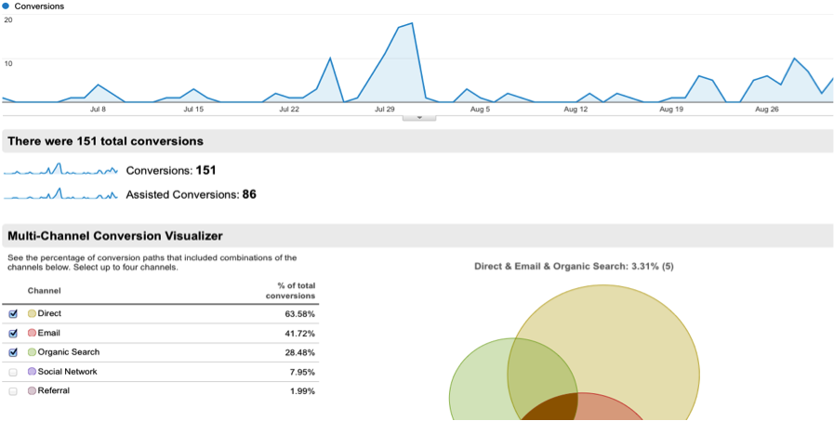Click the Social Network purple color dot
The image size is (834, 421).
click(x=32, y=372)
